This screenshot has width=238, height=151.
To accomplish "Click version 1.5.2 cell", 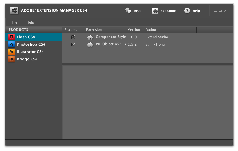I will click(x=132, y=44).
